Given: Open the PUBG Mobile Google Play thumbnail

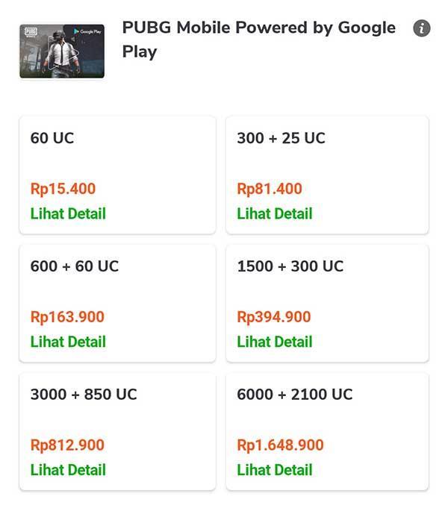Looking at the screenshot, I should pos(62,51).
